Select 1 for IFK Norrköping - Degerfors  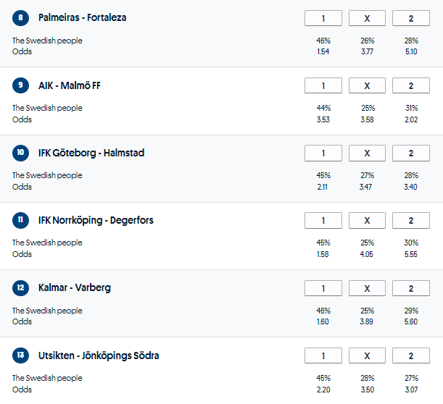323,221
